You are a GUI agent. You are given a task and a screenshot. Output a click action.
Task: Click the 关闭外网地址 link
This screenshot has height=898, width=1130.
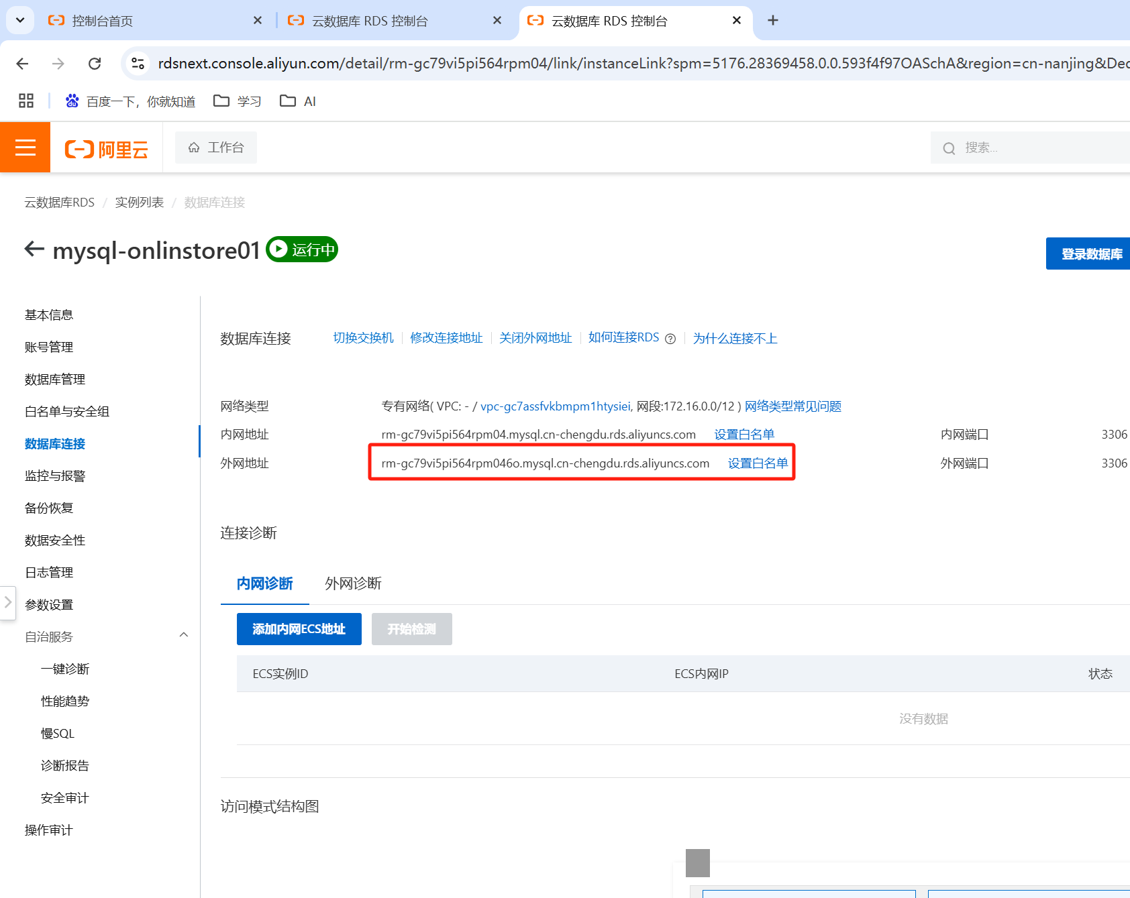535,338
